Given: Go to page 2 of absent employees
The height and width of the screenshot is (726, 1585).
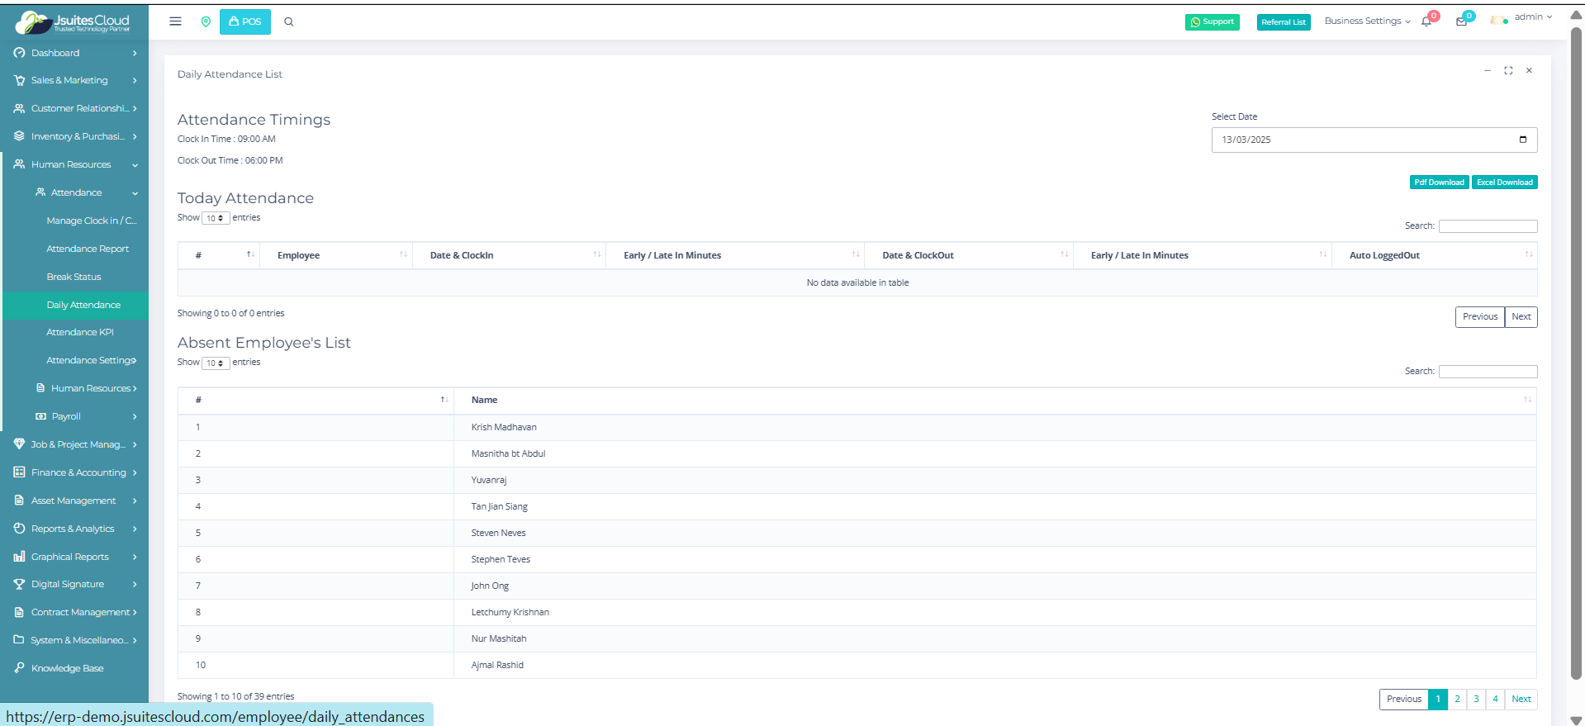Looking at the screenshot, I should [x=1457, y=699].
